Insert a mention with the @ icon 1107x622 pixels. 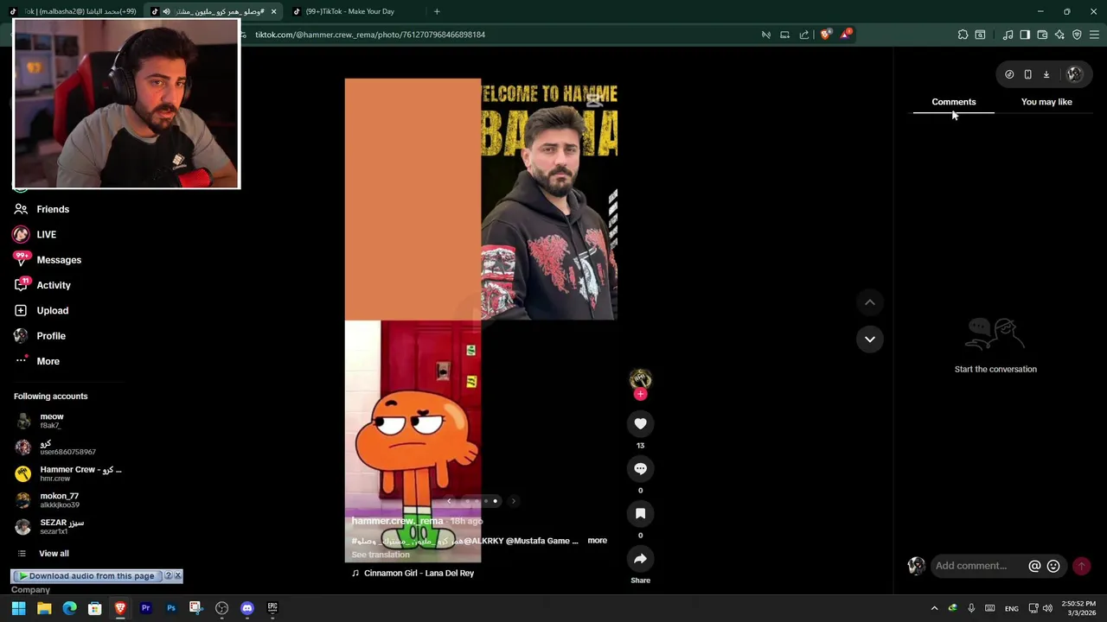coord(1034,566)
